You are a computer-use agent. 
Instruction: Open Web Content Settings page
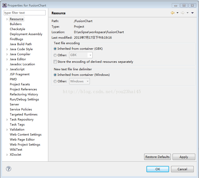point(26,135)
